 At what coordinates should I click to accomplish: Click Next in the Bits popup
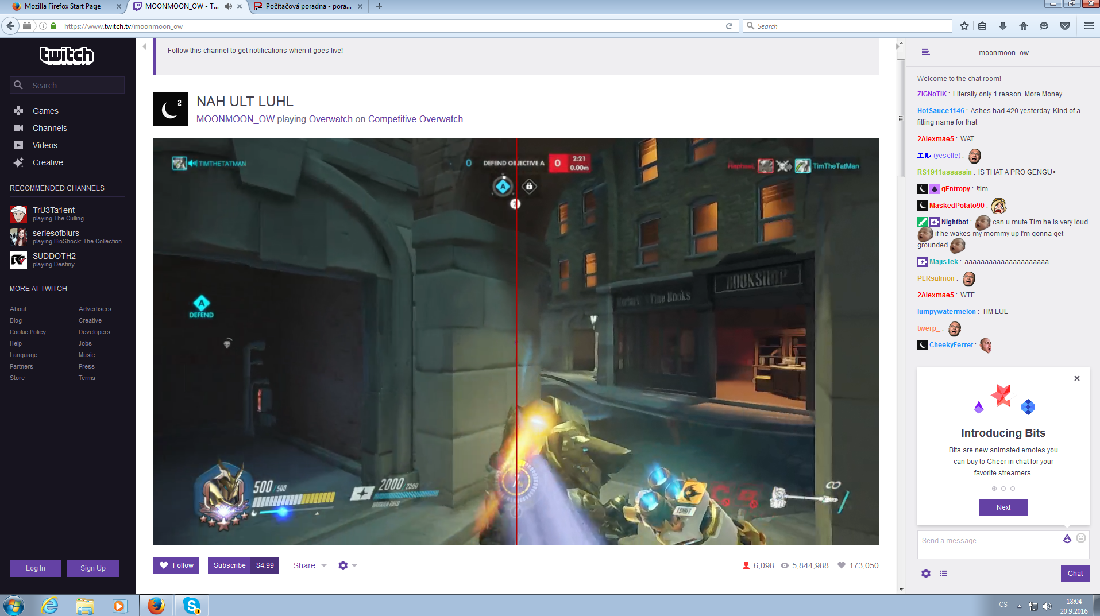(x=1003, y=507)
